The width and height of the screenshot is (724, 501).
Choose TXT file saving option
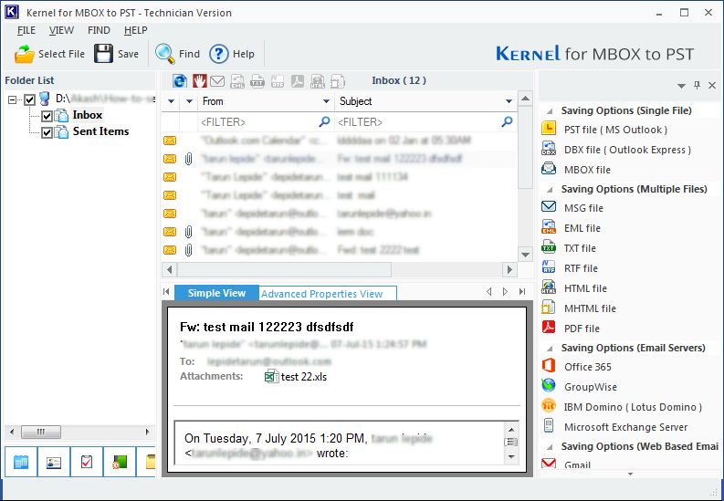(580, 248)
